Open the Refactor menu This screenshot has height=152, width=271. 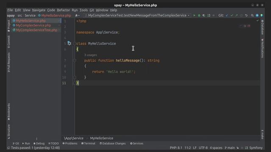pyautogui.click(x=64, y=10)
